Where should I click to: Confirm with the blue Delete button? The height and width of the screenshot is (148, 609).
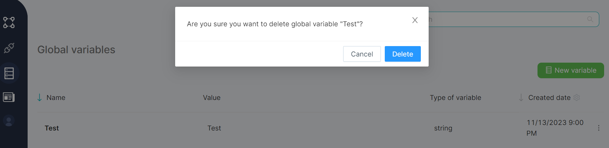click(403, 54)
